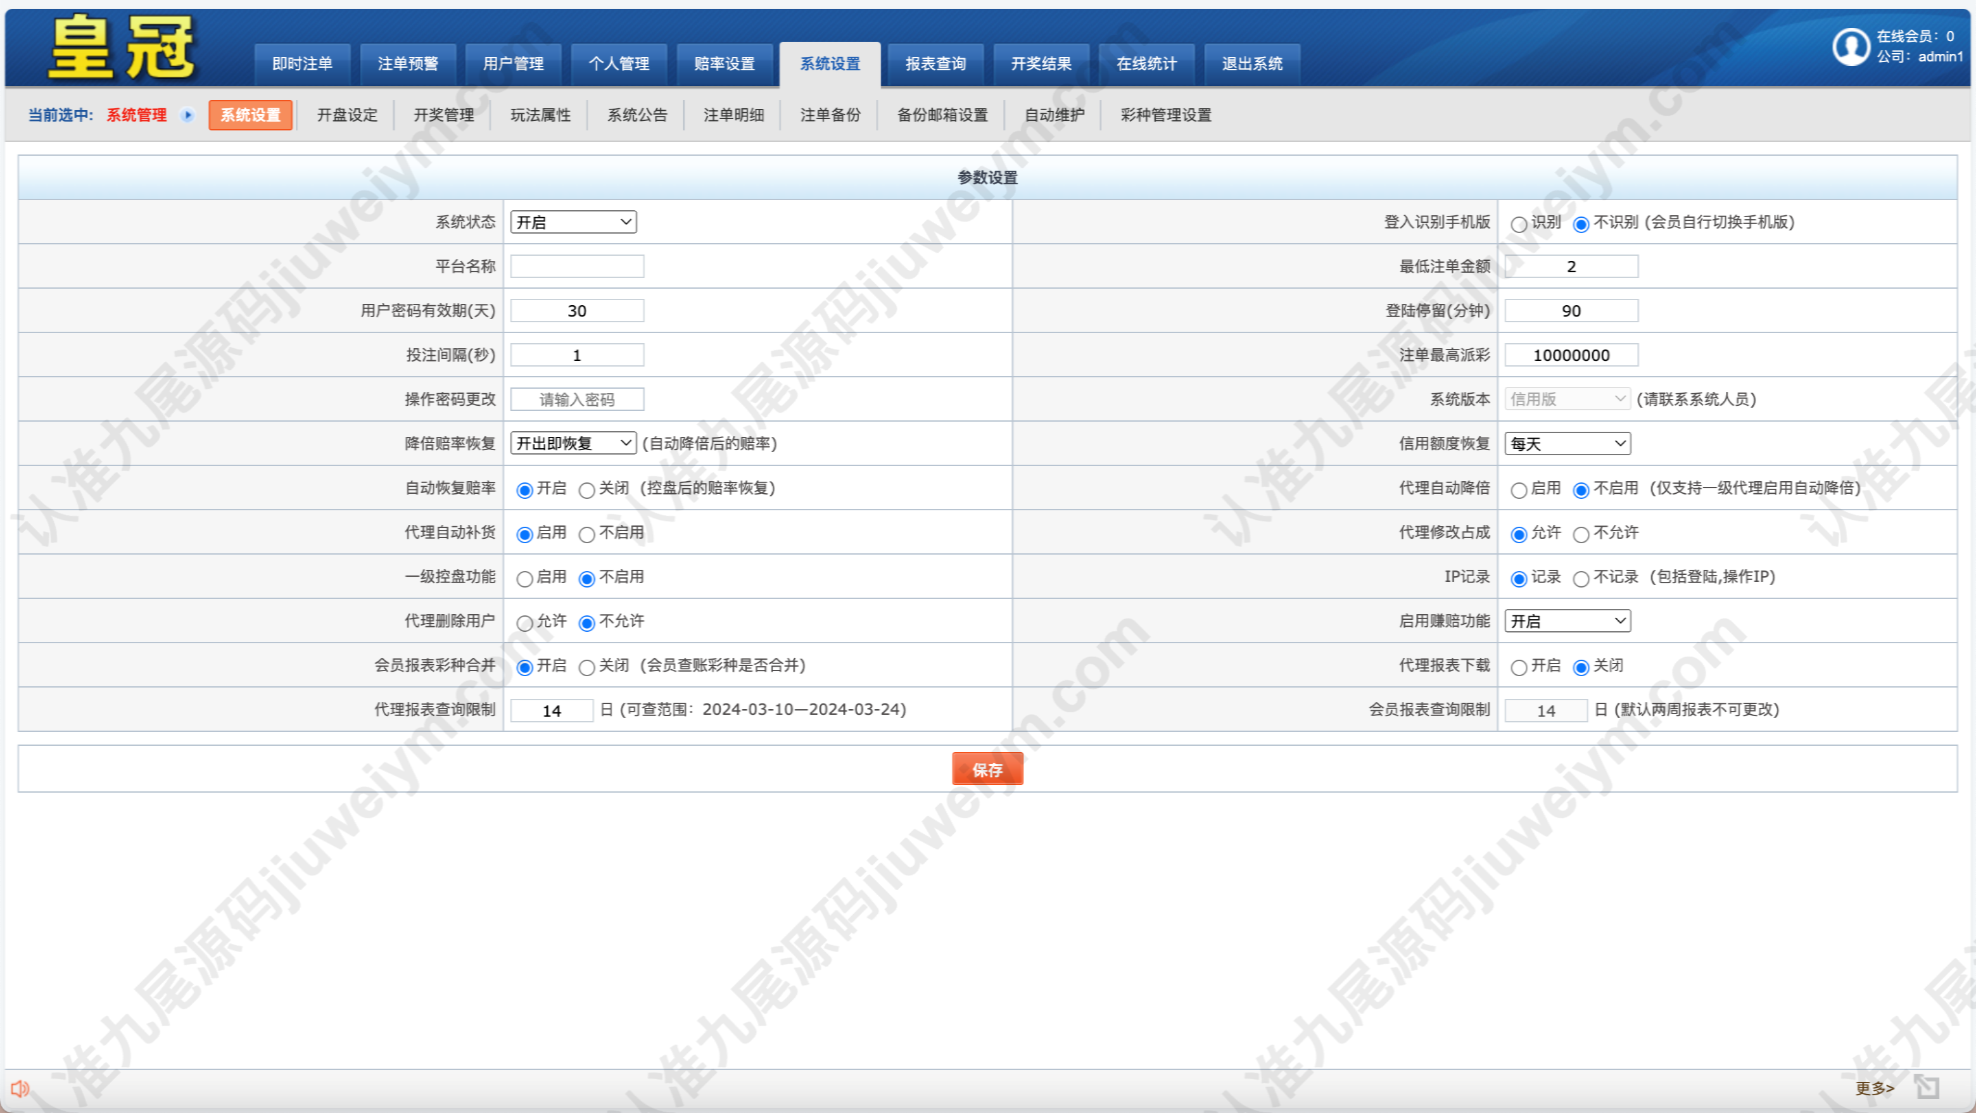Select 允许 for 代理删除用户
Screen dimensions: 1976x1113
click(x=524, y=623)
